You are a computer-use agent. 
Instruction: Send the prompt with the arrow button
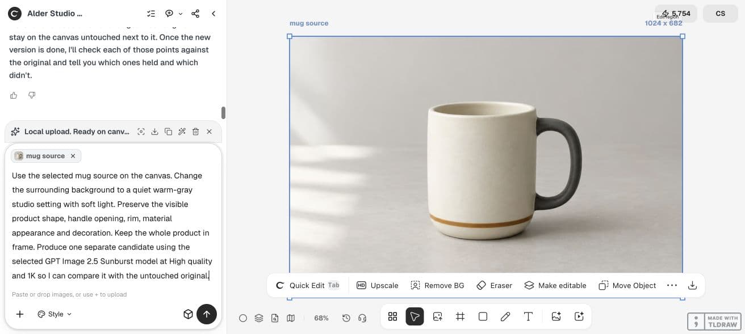[x=207, y=314]
